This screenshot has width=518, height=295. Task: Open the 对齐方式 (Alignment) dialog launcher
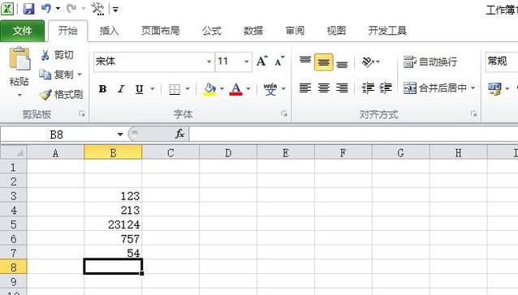click(474, 114)
